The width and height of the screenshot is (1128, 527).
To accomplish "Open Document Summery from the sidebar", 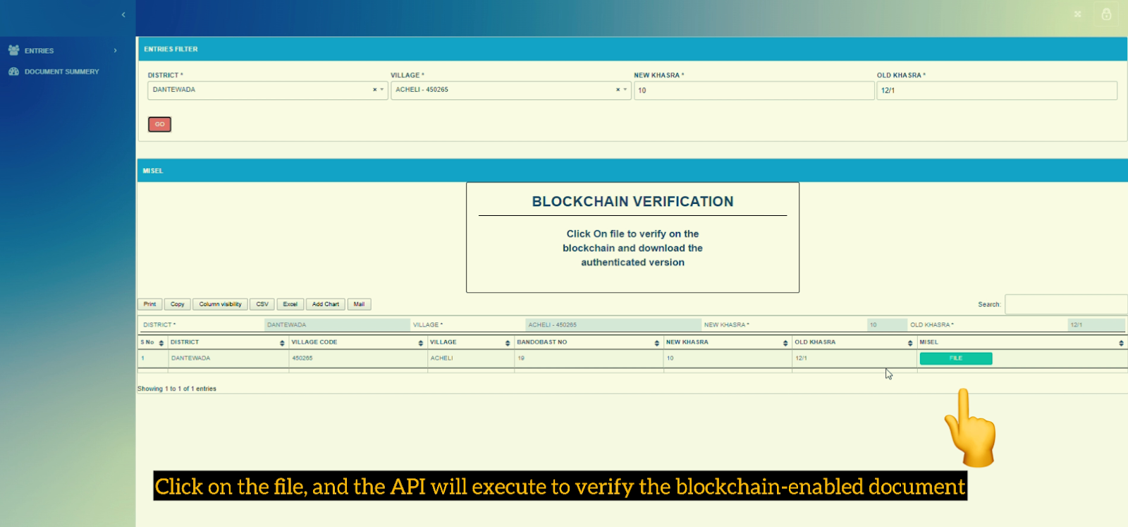I will click(61, 72).
